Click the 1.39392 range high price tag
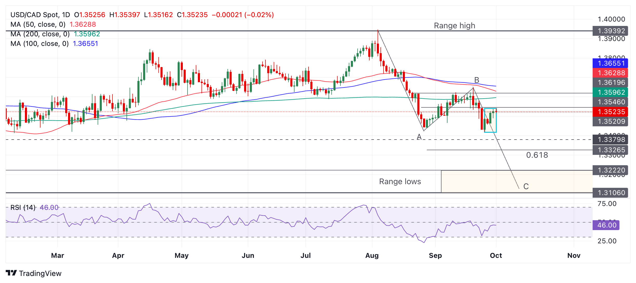 point(610,31)
